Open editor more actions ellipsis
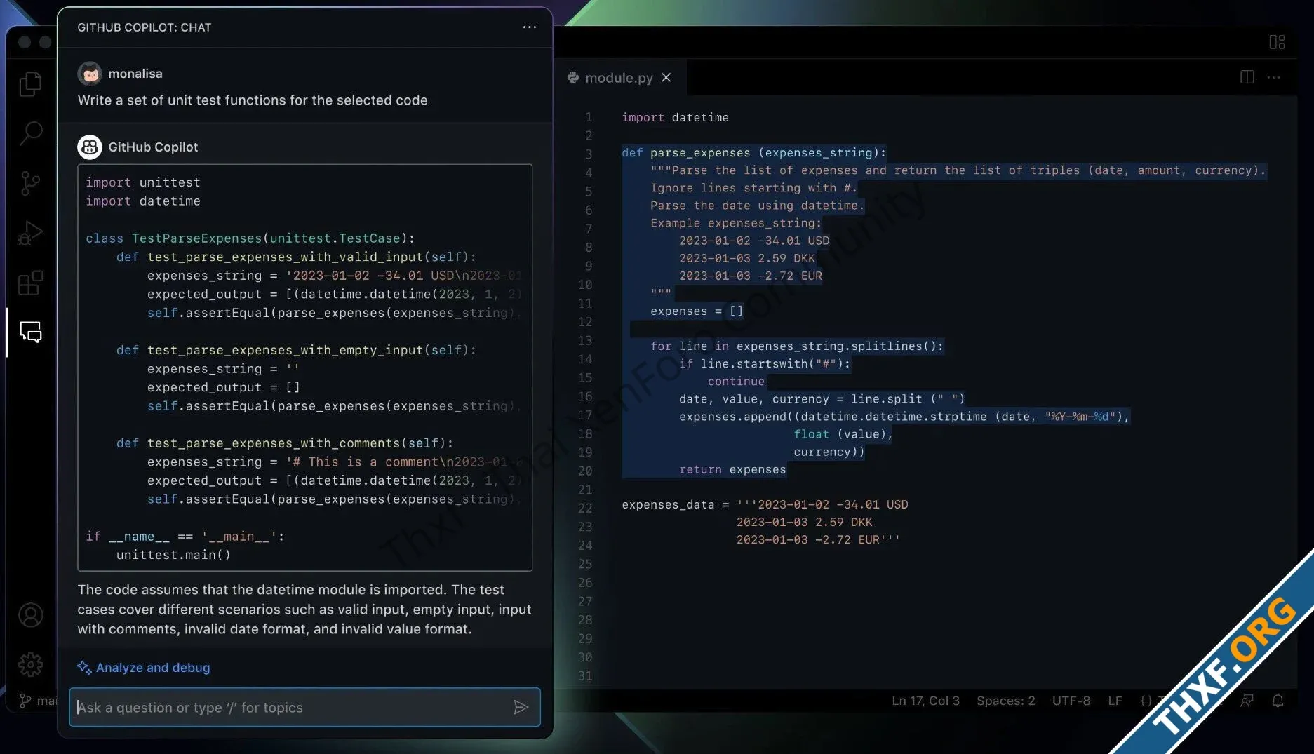 pos(1274,77)
